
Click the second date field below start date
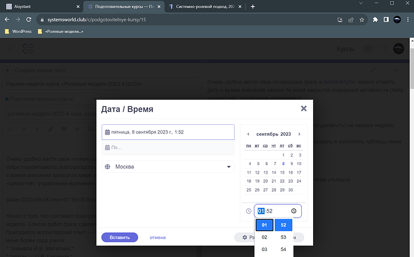[x=168, y=147]
